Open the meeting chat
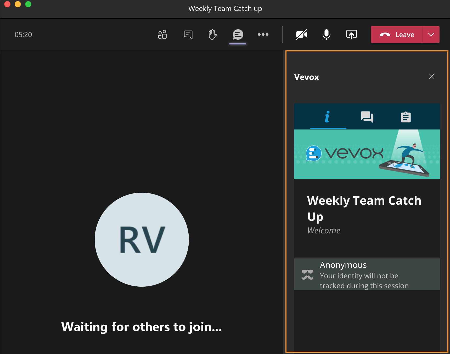 pyautogui.click(x=188, y=34)
